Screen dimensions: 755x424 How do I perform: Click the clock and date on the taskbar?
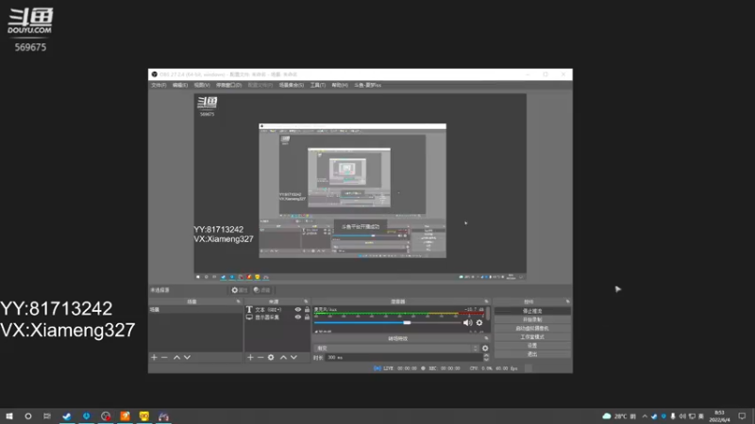[x=719, y=416]
